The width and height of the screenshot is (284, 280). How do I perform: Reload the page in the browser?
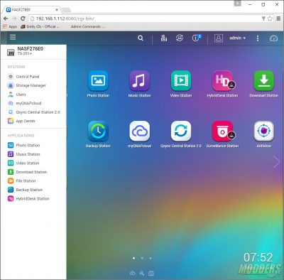(x=23, y=18)
